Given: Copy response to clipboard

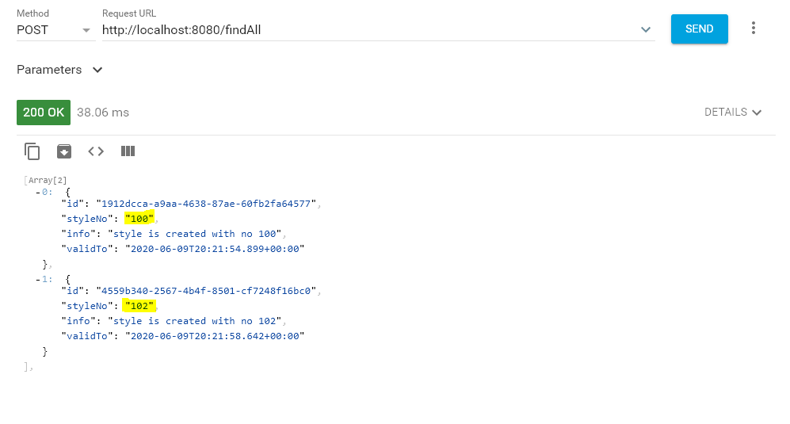Looking at the screenshot, I should [x=32, y=151].
